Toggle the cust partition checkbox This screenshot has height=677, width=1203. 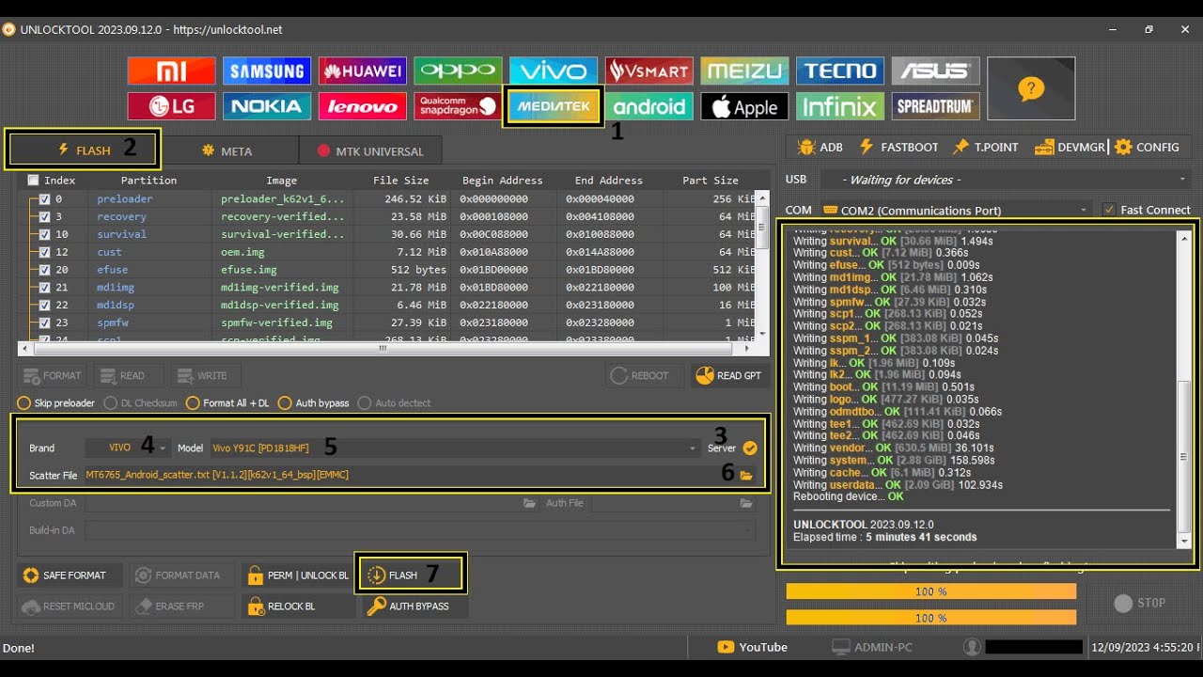[44, 252]
